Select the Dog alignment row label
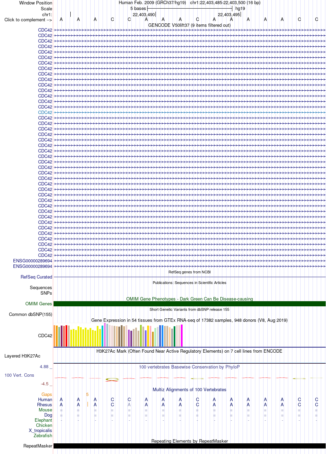326x454 pixels. point(48,415)
